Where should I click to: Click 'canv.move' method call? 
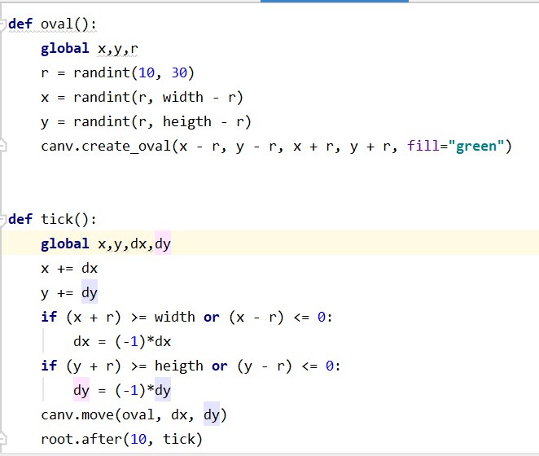77,414
